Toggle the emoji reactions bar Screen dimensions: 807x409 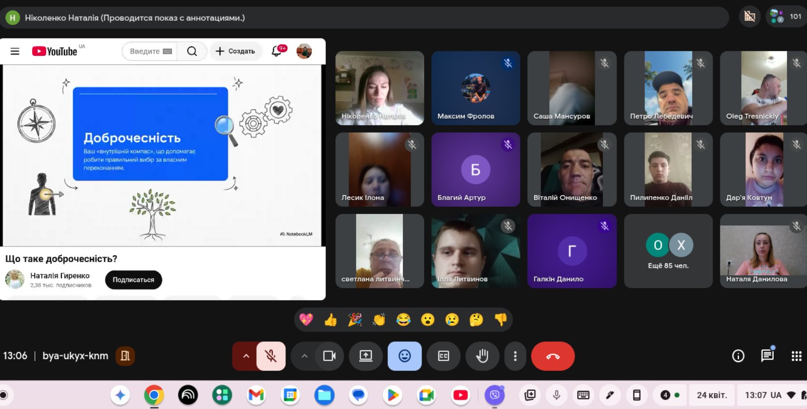(405, 356)
